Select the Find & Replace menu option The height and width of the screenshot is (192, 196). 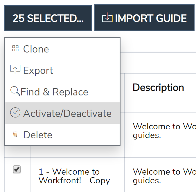[x=62, y=92]
